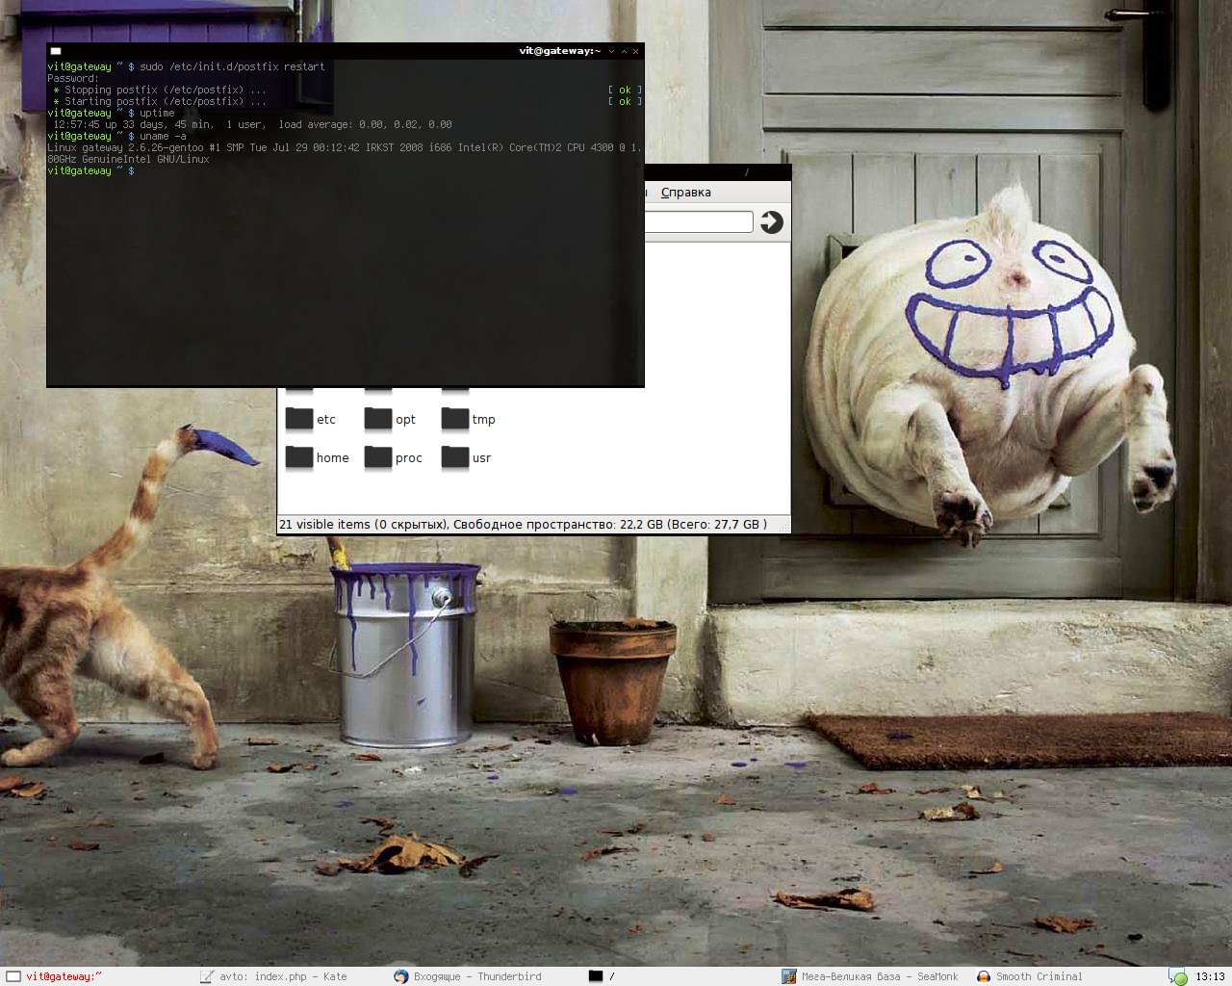Maximize the vit@gateway terminal window
1232x986 pixels.
coord(624,51)
